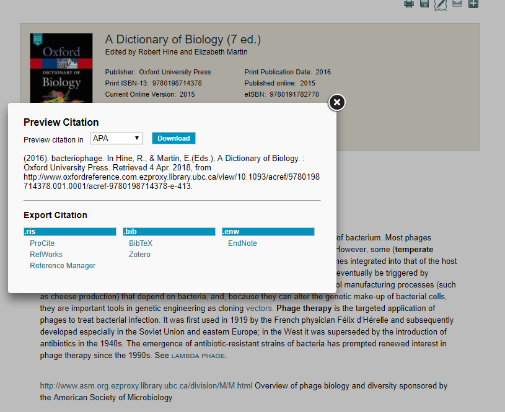Click the printer icon to print the entry
505x412 pixels.
(x=409, y=4)
